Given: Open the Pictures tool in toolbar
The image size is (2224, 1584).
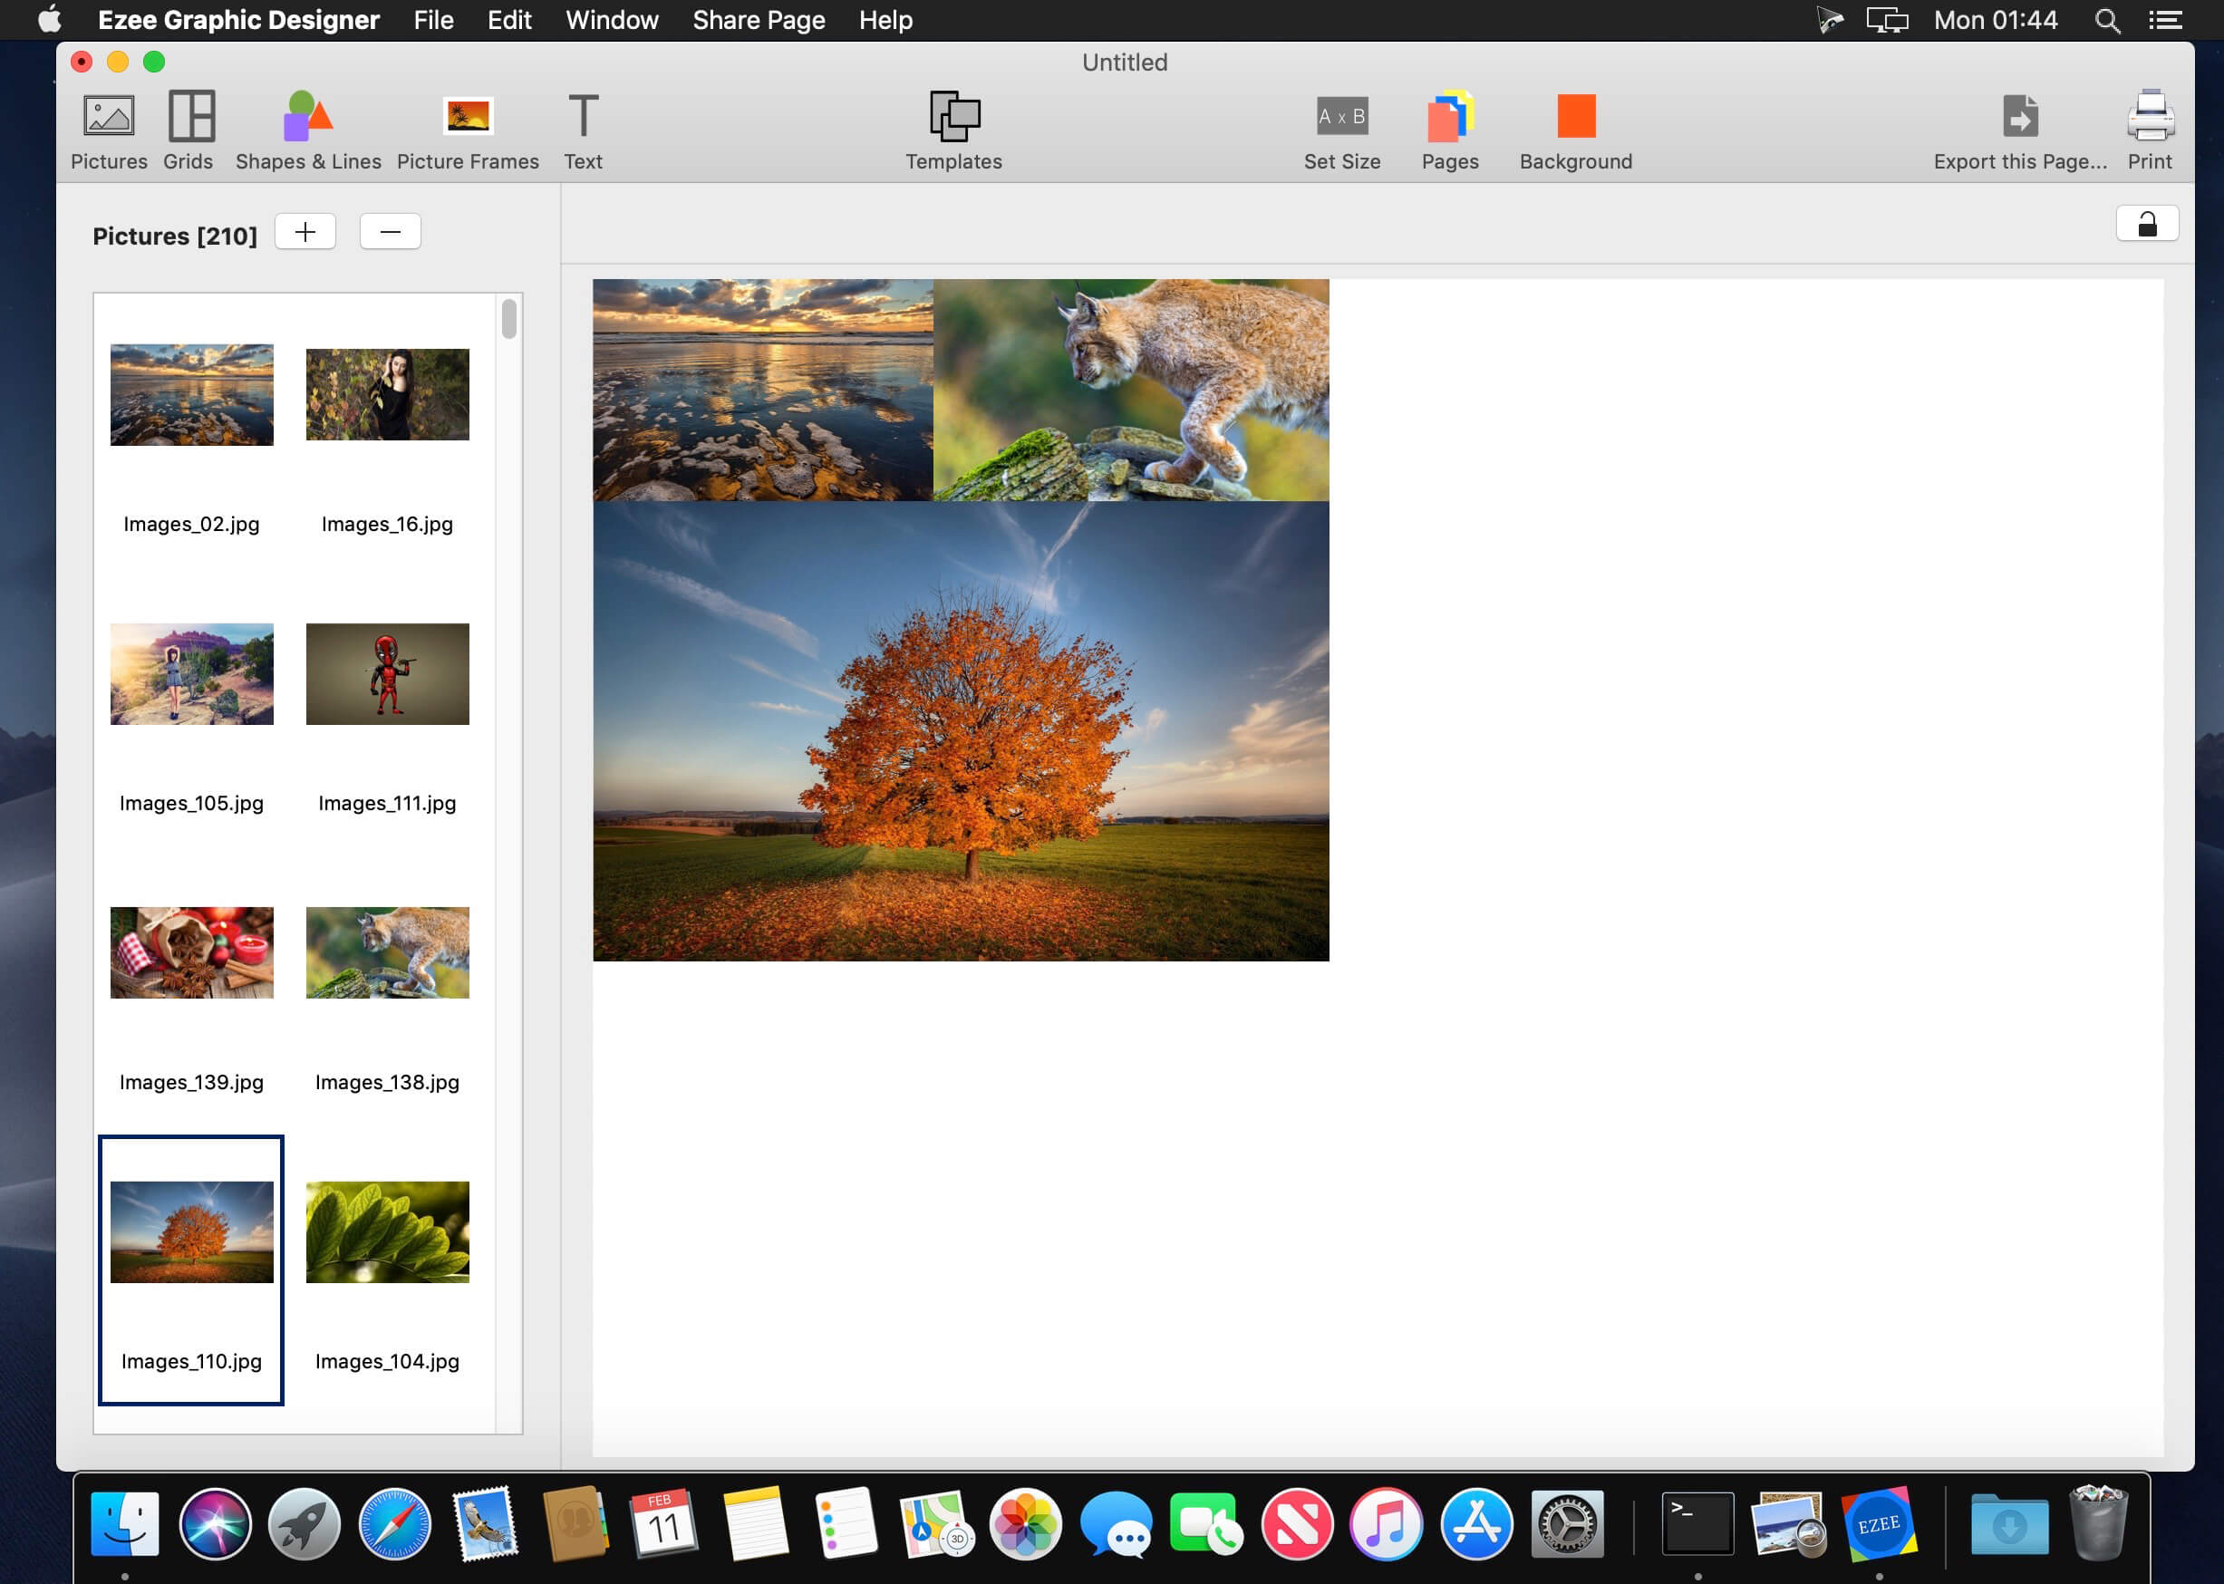Looking at the screenshot, I should pyautogui.click(x=108, y=130).
